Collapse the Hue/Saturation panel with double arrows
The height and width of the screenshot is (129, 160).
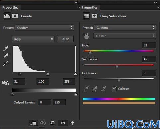[156, 2]
